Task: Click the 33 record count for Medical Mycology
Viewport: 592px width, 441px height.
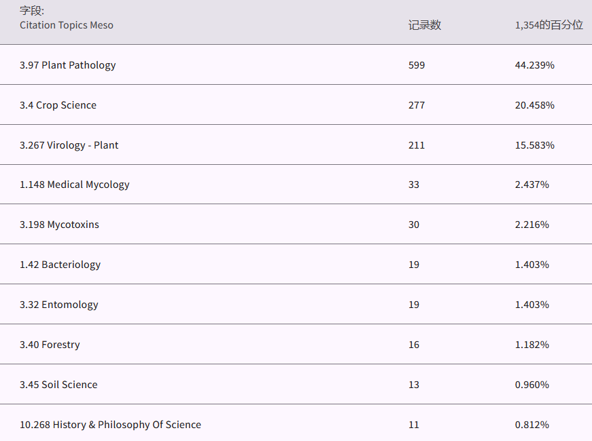Action: point(414,185)
